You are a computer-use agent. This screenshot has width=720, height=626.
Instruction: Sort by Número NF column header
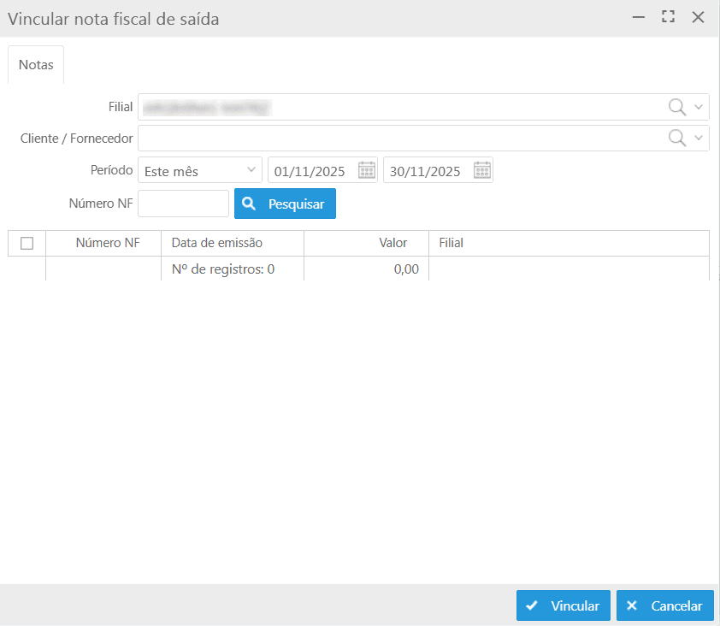pos(107,243)
